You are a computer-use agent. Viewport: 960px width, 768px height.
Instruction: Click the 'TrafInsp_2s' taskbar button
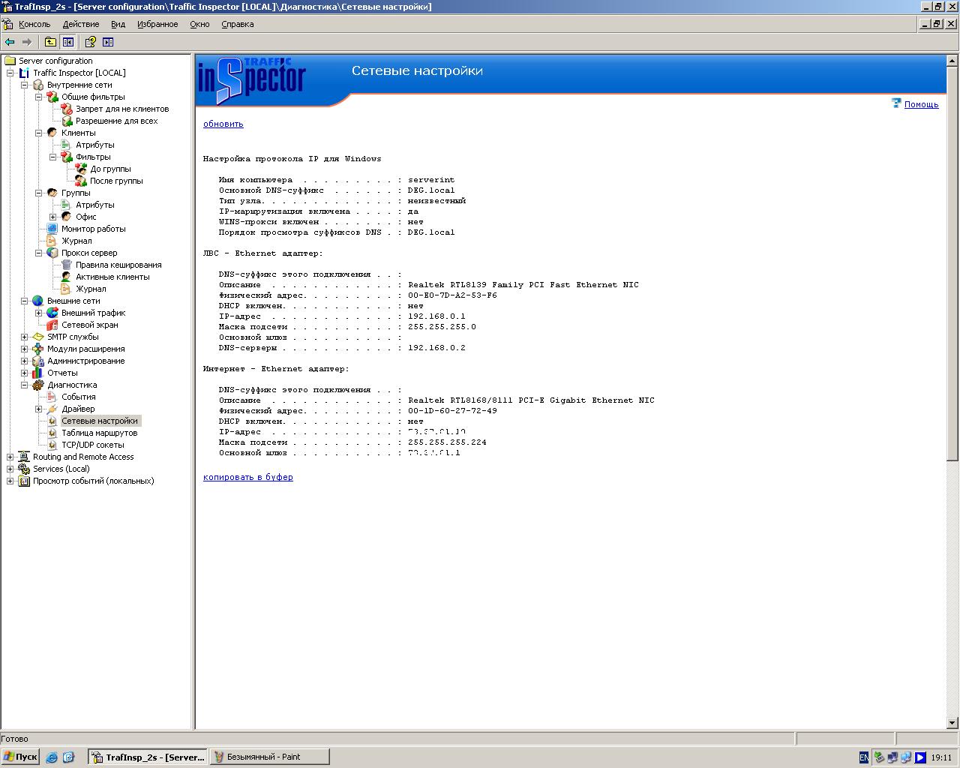click(x=148, y=757)
